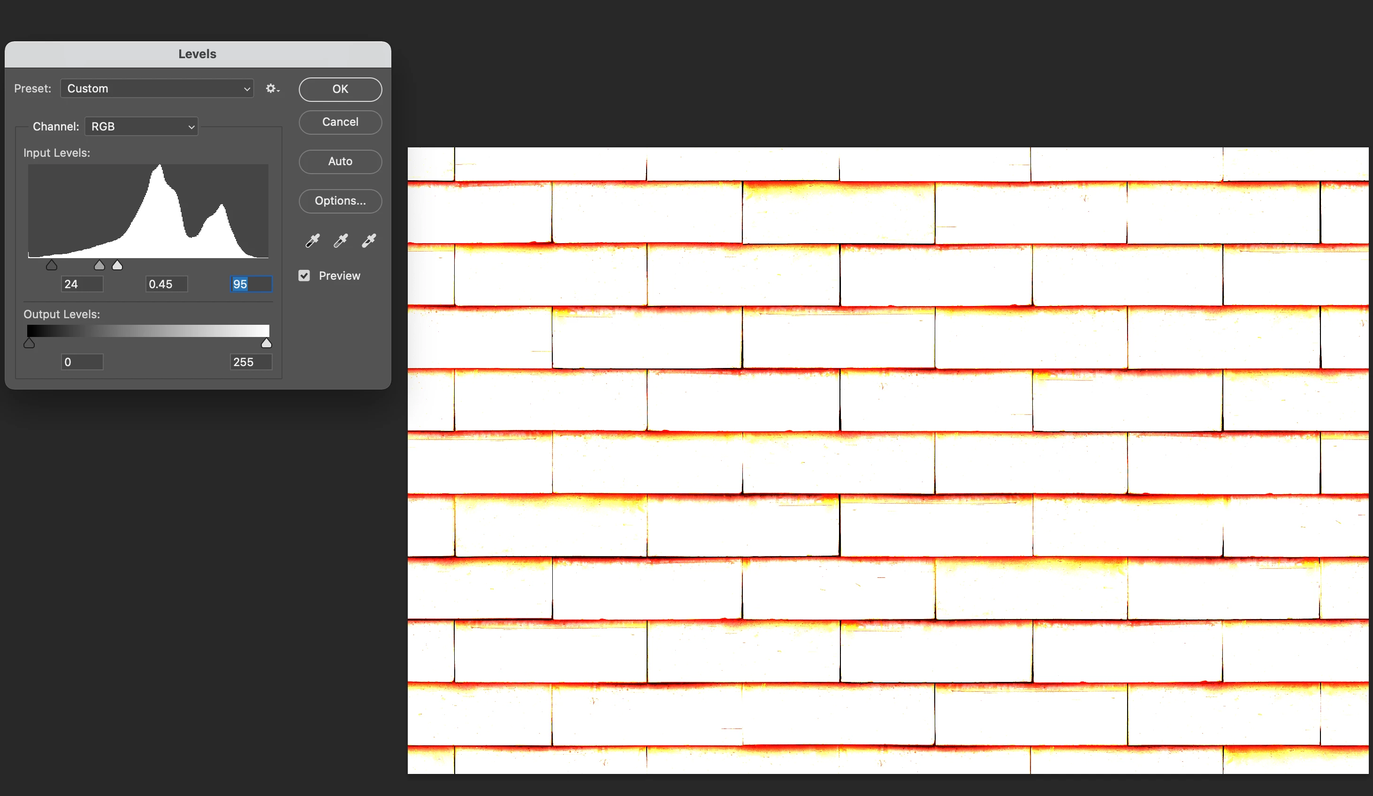Screen dimensions: 1373x796
Task: Click the output white slider handle
Action: coord(267,343)
